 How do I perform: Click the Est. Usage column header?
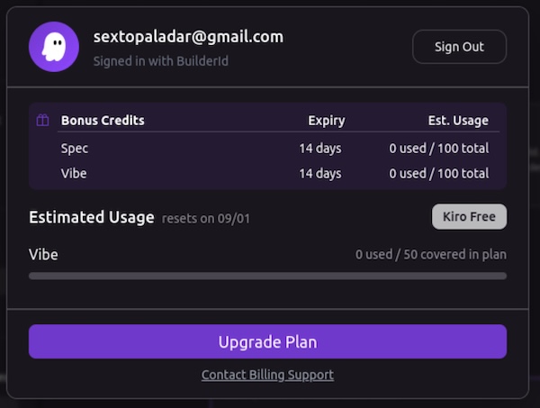pos(458,121)
